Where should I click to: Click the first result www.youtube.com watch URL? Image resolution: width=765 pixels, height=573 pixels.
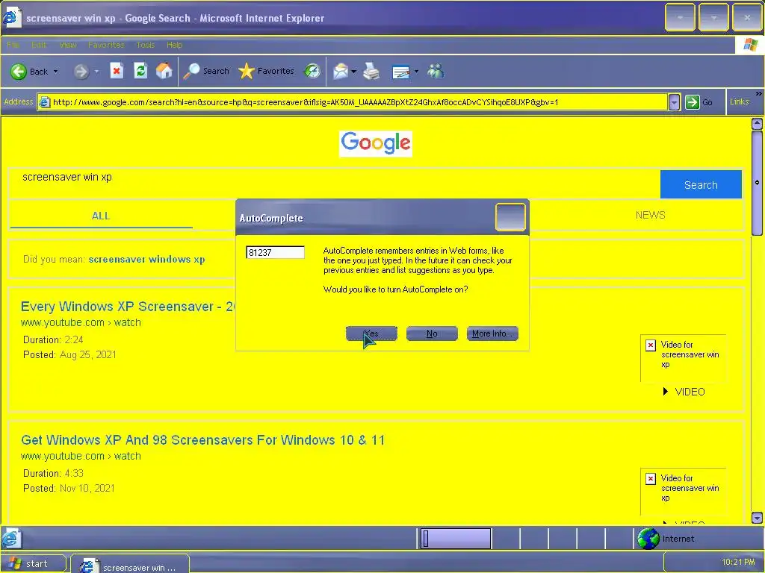point(81,322)
